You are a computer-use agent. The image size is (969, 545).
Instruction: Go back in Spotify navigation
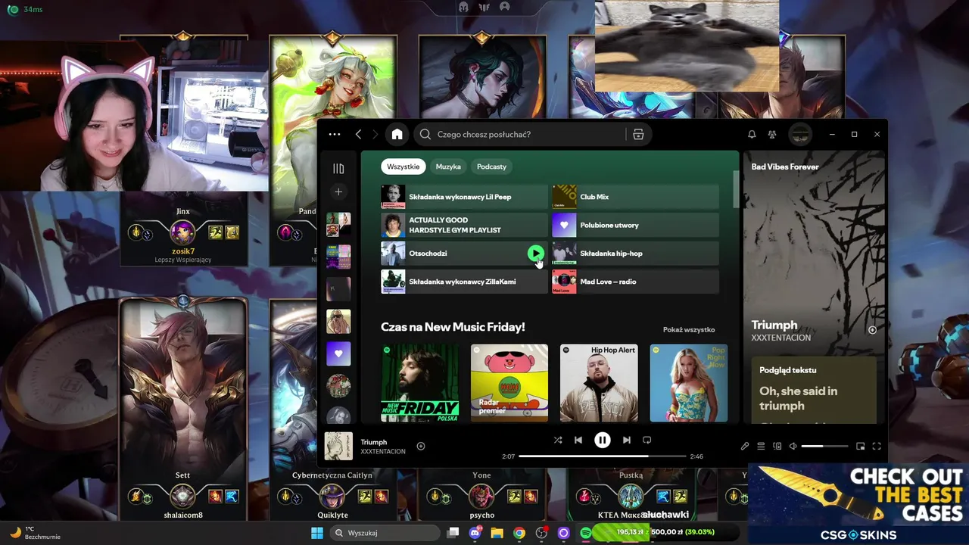coord(359,134)
